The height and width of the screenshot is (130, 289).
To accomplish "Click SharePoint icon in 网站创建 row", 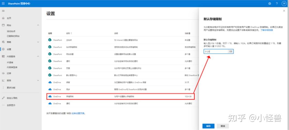I will tap(50, 54).
